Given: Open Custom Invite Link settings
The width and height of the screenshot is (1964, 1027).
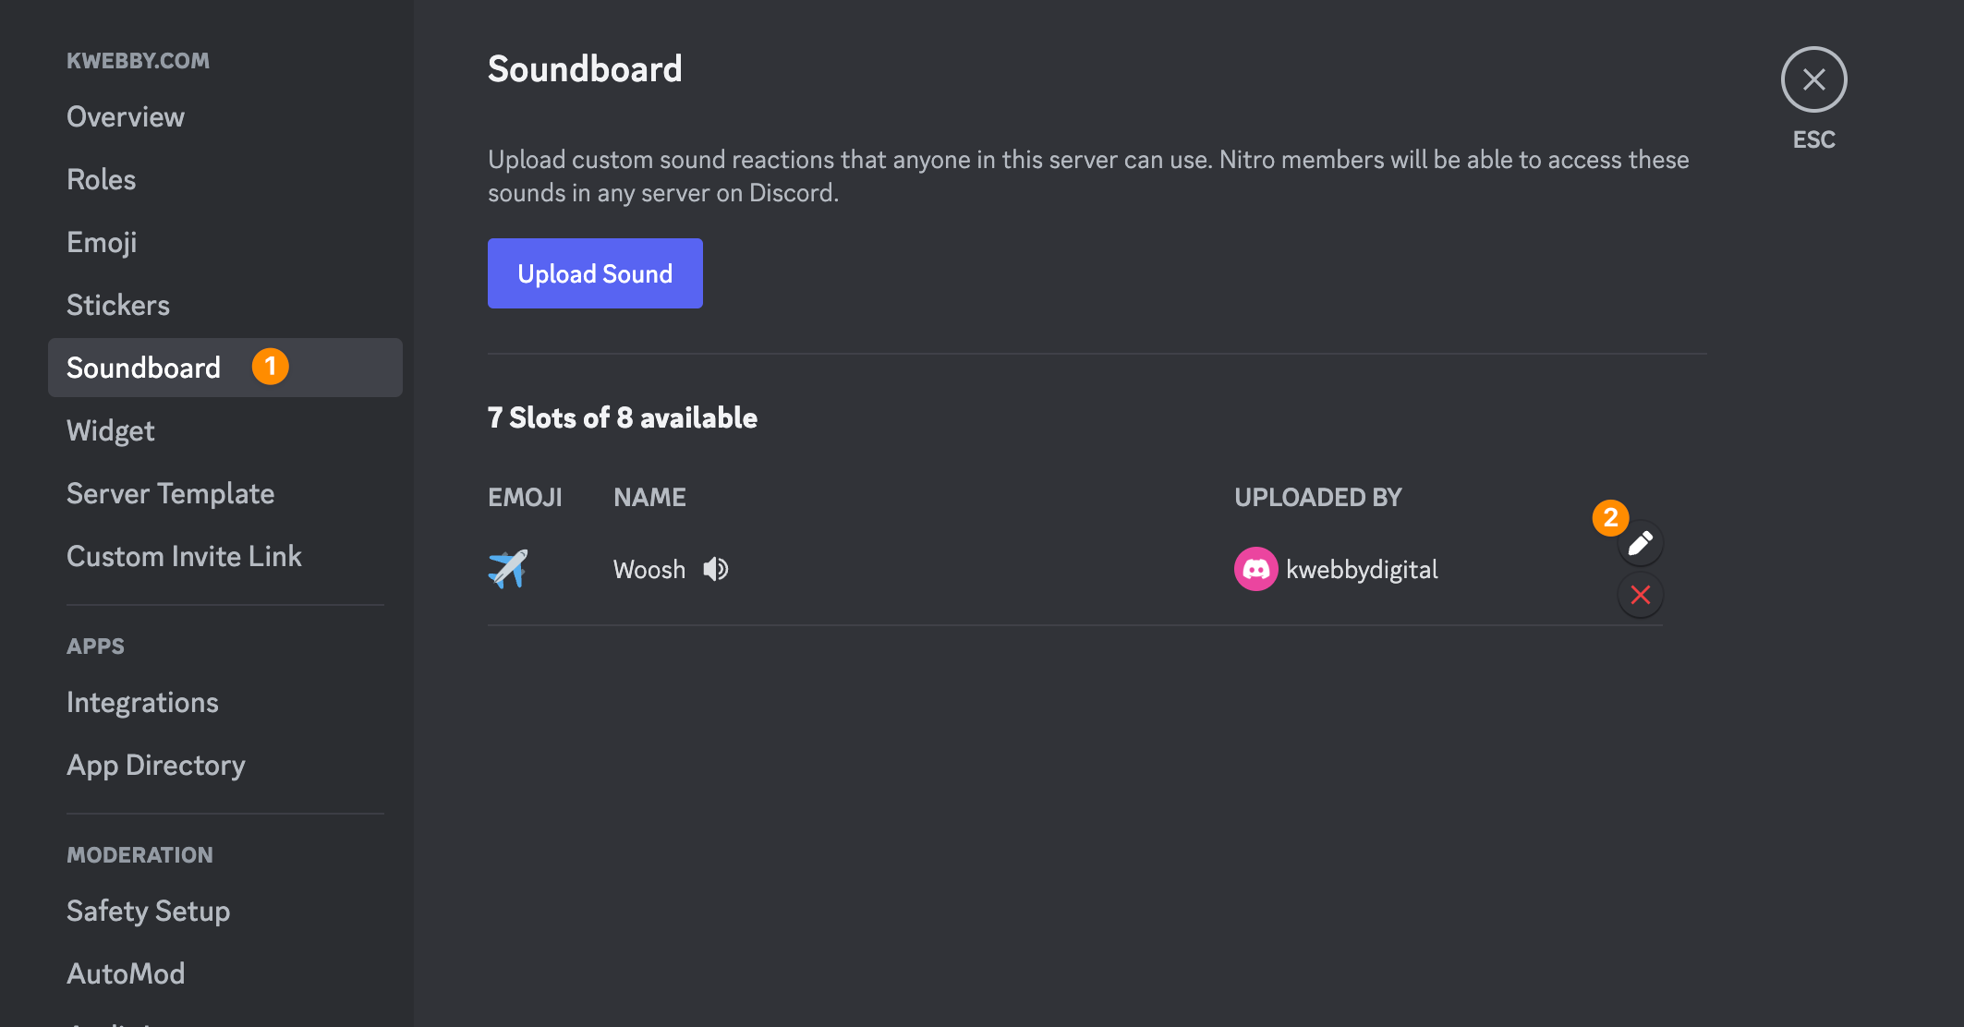Looking at the screenshot, I should (x=183, y=556).
